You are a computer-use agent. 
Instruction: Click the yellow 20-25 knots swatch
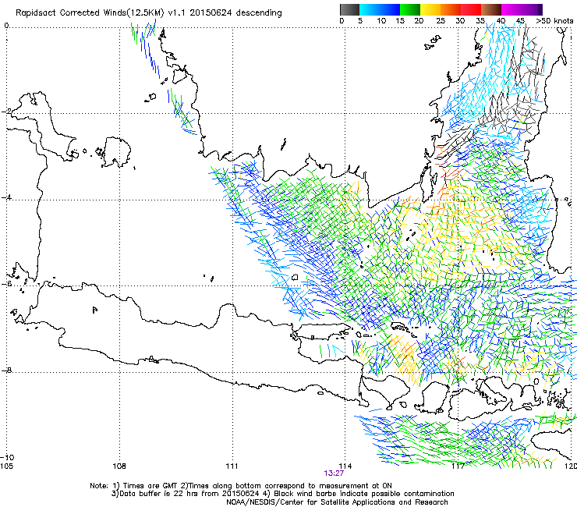tap(430, 9)
